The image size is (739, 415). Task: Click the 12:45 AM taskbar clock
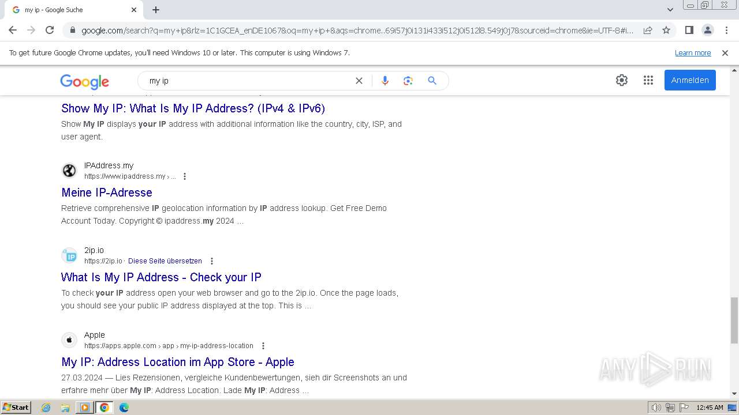pos(710,408)
